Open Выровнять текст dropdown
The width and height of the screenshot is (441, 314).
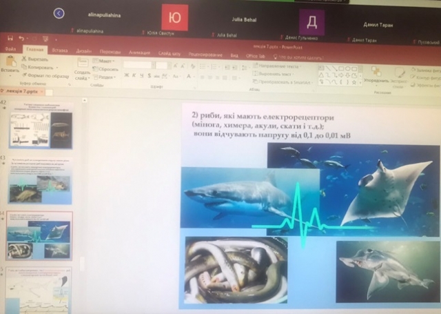[x=273, y=74]
